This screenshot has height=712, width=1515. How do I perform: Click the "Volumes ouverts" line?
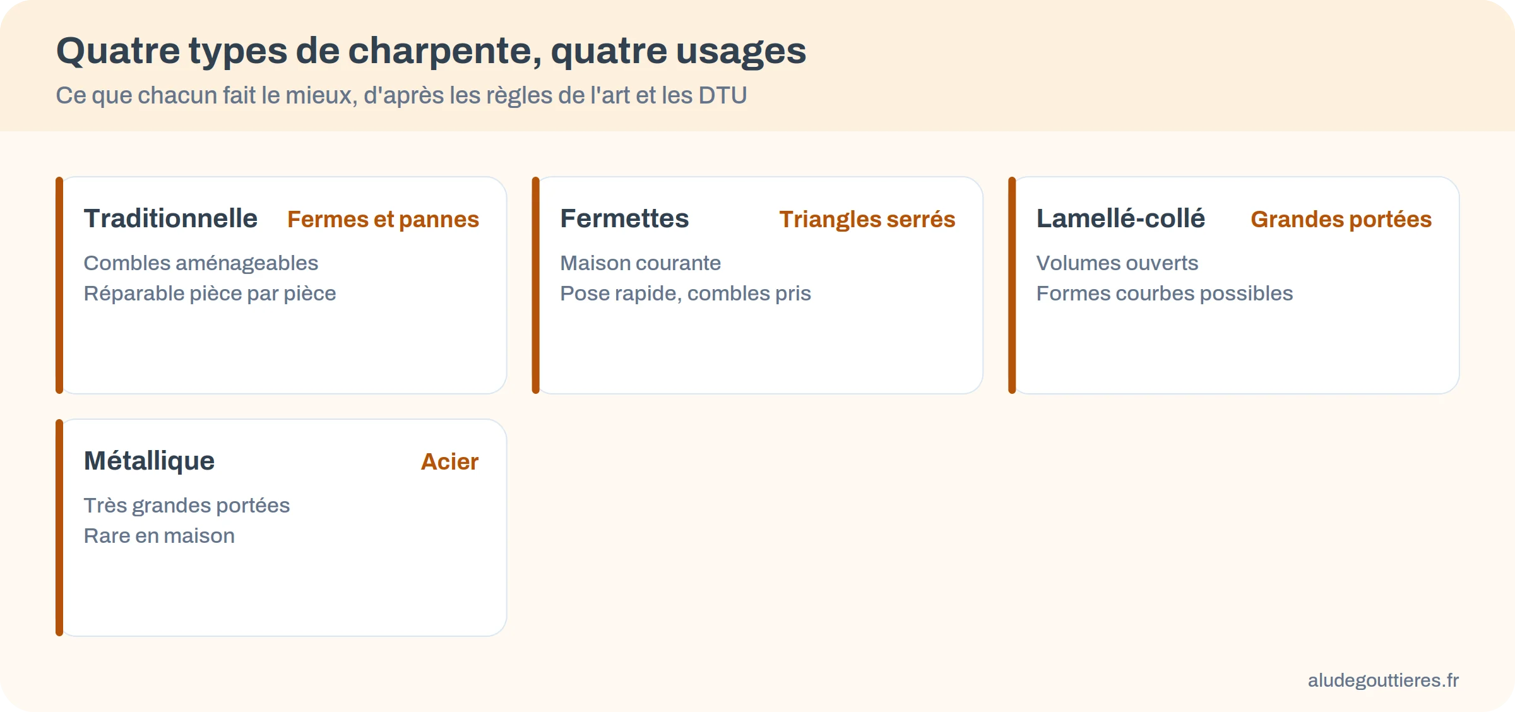click(x=1117, y=263)
